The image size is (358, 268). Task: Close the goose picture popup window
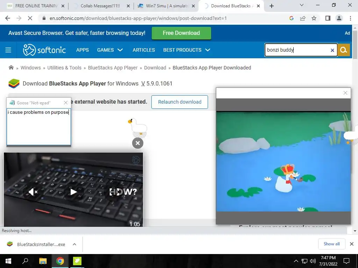click(x=345, y=93)
